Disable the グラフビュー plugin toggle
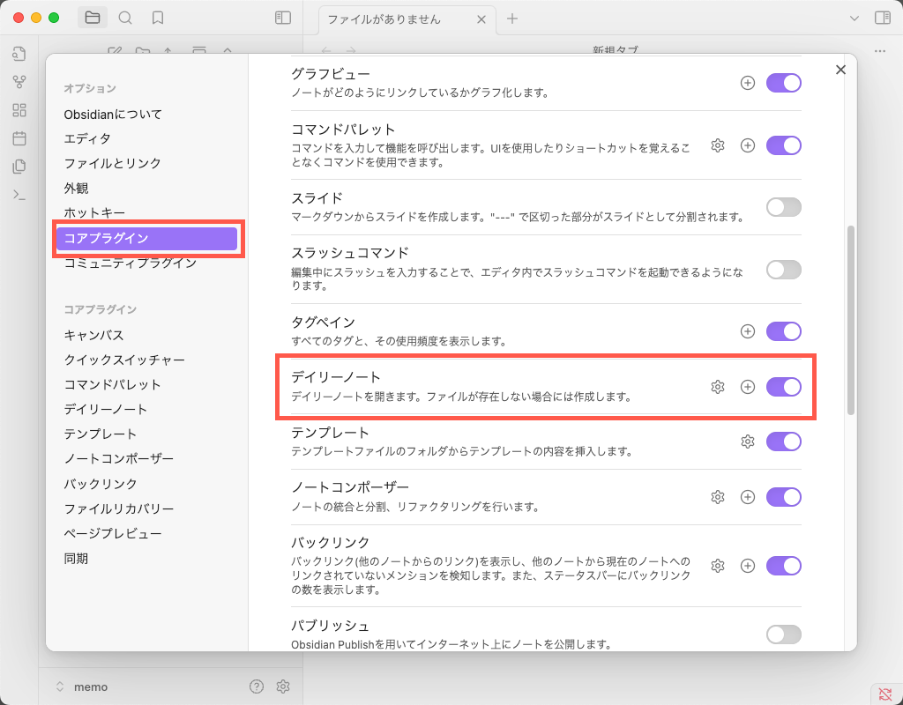The height and width of the screenshot is (705, 903). click(x=784, y=83)
